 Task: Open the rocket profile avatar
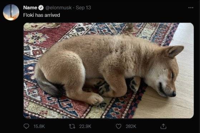pyautogui.click(x=11, y=12)
